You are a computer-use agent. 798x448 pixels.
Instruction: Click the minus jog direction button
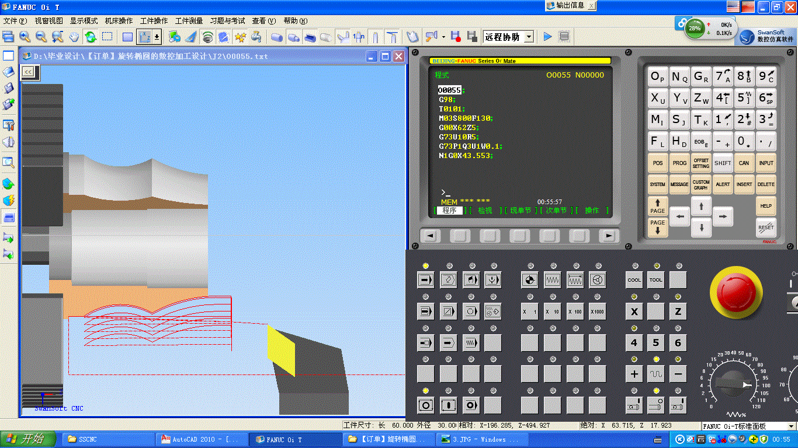[x=678, y=374]
